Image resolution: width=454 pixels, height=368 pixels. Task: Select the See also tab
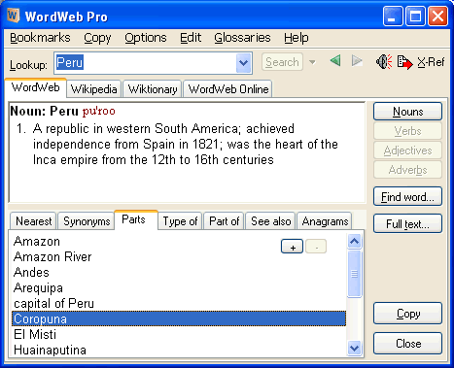click(270, 221)
